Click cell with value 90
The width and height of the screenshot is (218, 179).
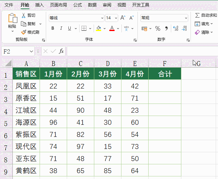point(81,110)
